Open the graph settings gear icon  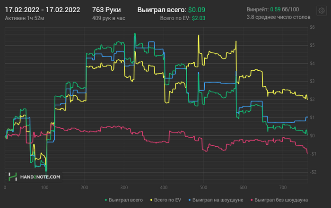pyautogui.click(x=322, y=10)
